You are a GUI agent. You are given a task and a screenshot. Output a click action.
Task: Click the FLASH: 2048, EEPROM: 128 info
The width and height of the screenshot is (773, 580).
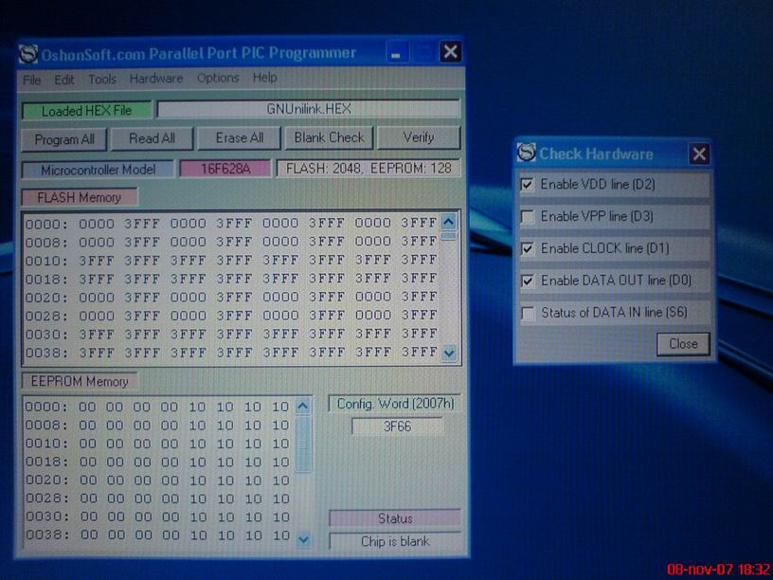click(369, 168)
